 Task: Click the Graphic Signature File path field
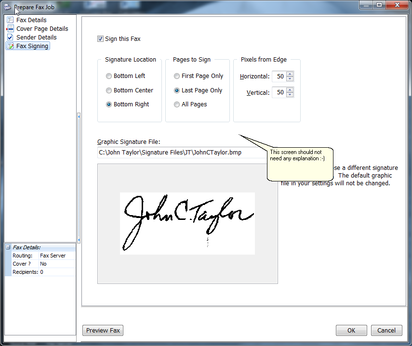[181, 153]
